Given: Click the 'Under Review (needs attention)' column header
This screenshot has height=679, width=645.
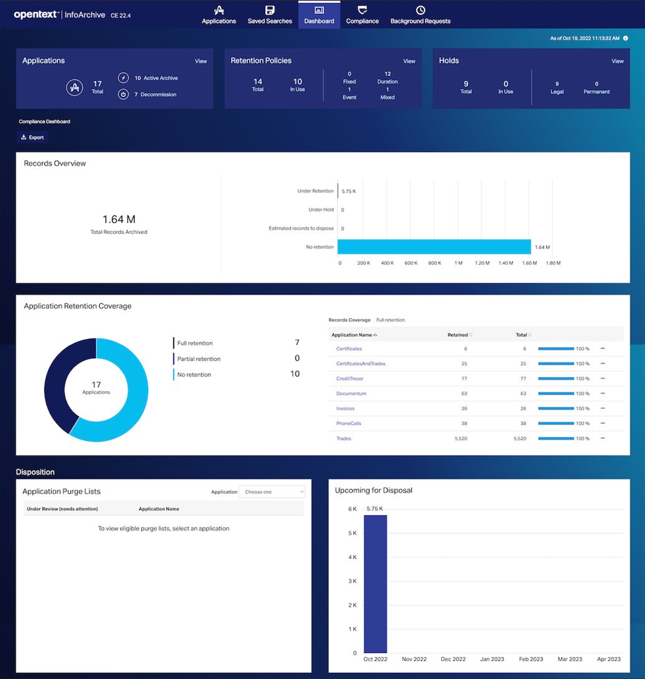Looking at the screenshot, I should 63,509.
